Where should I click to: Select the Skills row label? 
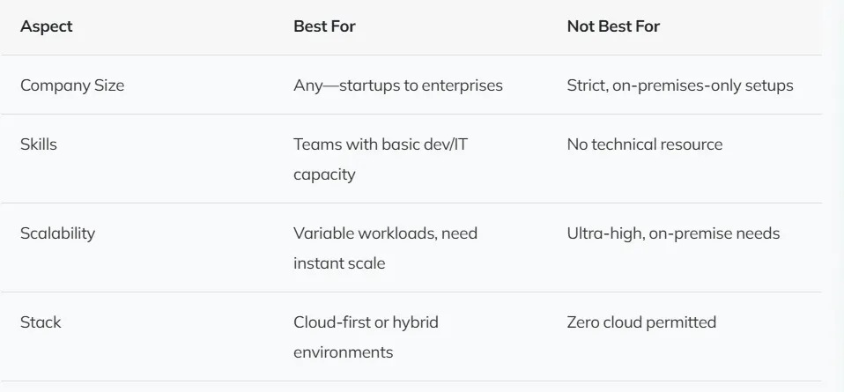coord(39,144)
